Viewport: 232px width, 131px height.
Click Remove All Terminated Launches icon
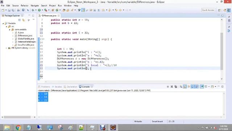[x=175, y=87]
